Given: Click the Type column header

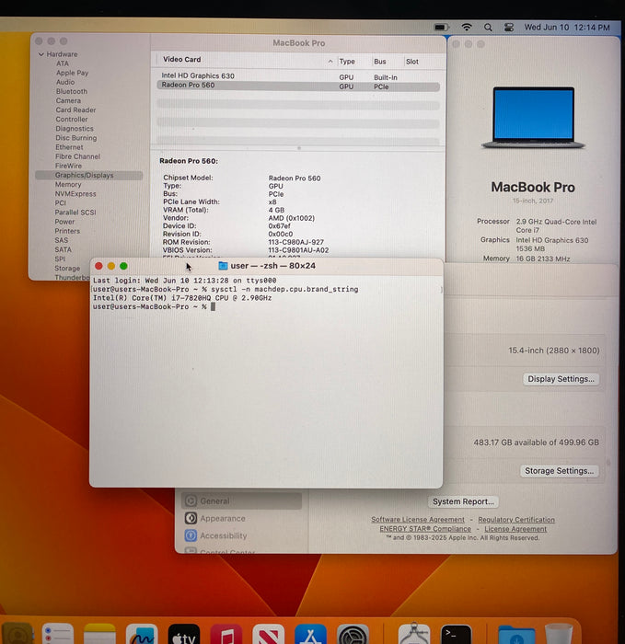Looking at the screenshot, I should click(347, 62).
